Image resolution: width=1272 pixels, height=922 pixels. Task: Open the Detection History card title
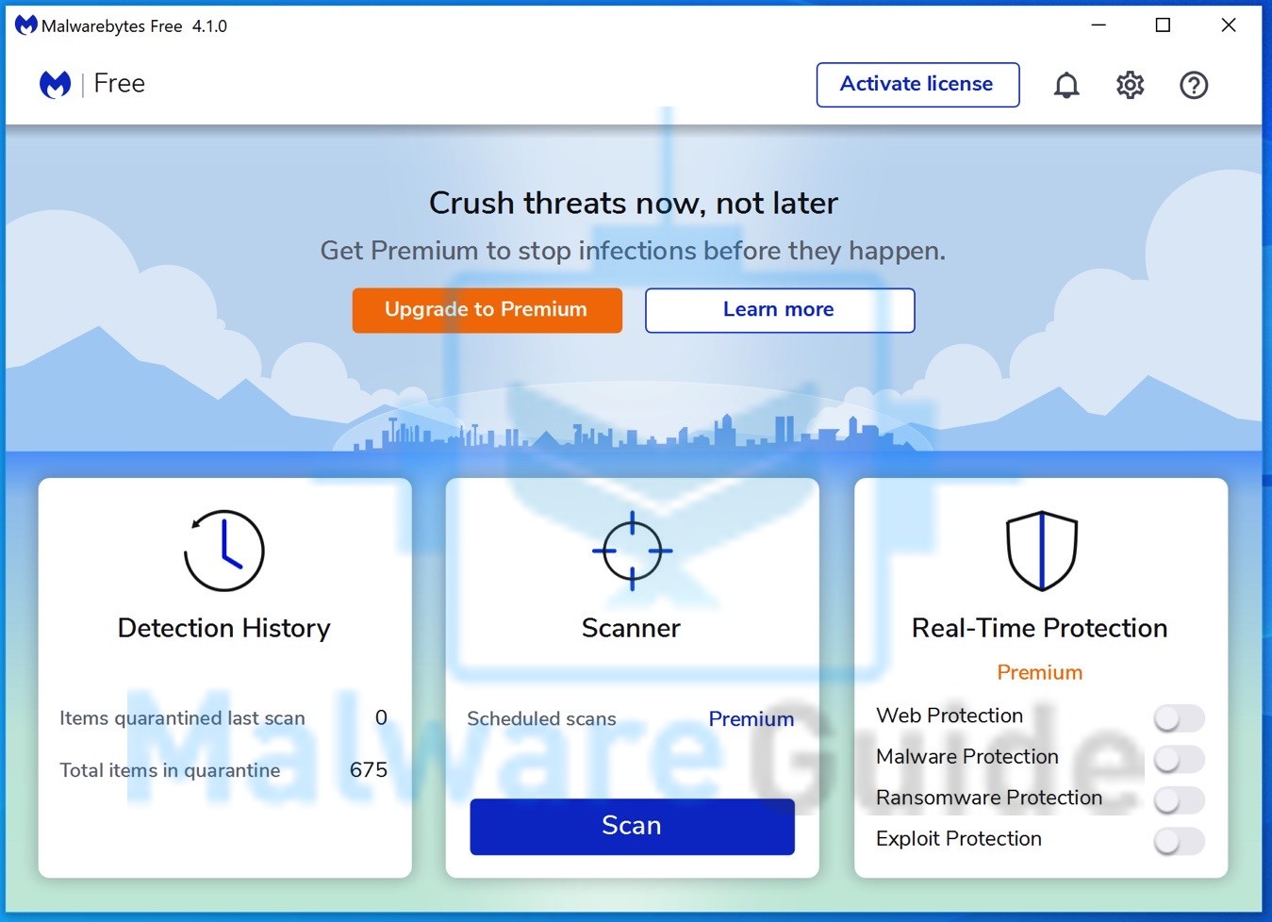224,628
